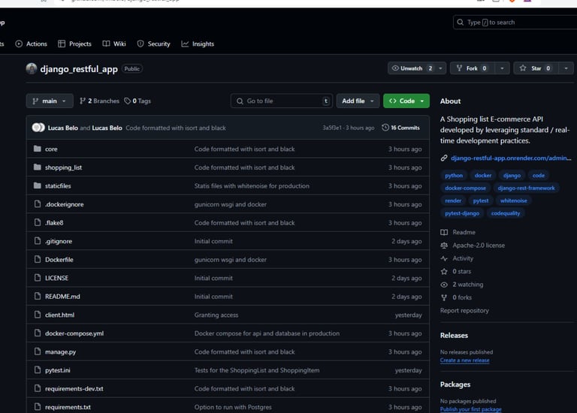Open the .flake8 file
577x413 pixels.
tap(54, 223)
